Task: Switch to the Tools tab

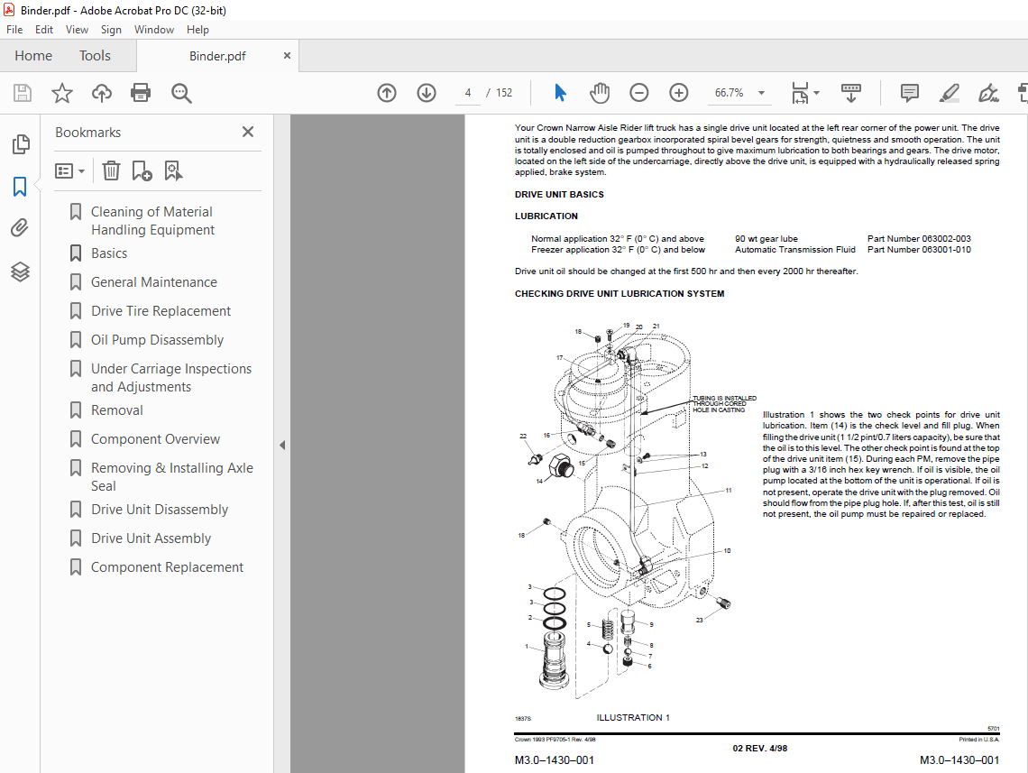Action: (95, 55)
